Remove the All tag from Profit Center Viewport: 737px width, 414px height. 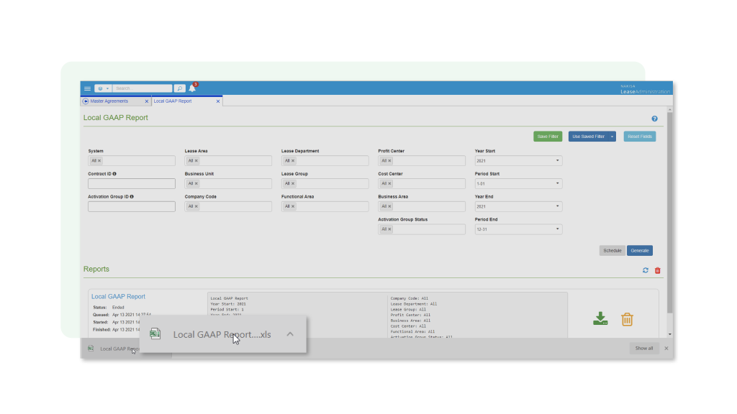tap(389, 160)
